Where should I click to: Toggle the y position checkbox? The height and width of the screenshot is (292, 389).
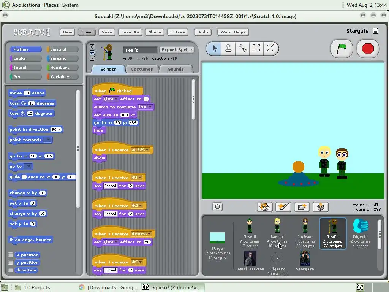10,262
